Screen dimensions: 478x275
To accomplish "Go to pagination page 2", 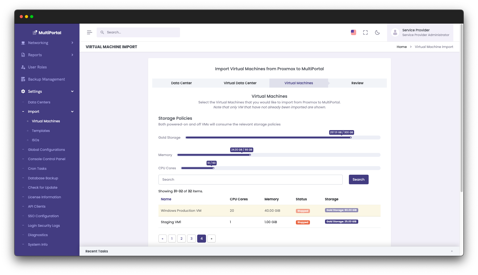I will [x=181, y=239].
